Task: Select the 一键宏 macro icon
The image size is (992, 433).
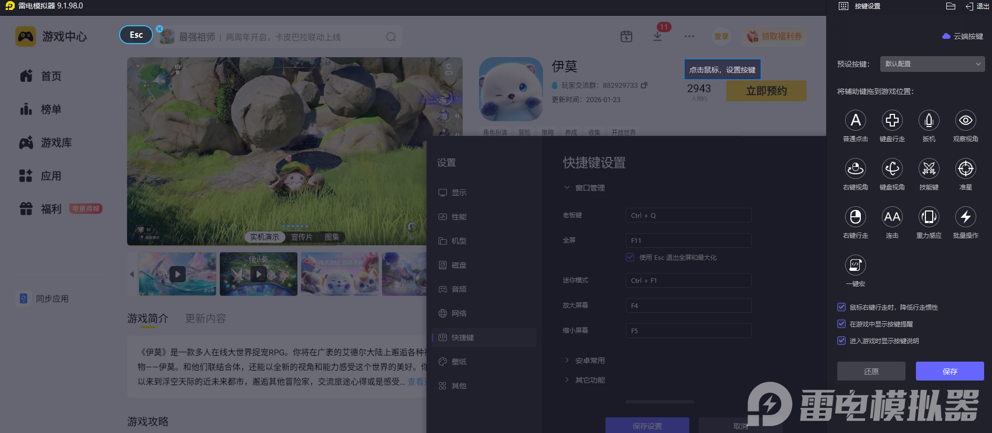Action: (855, 266)
